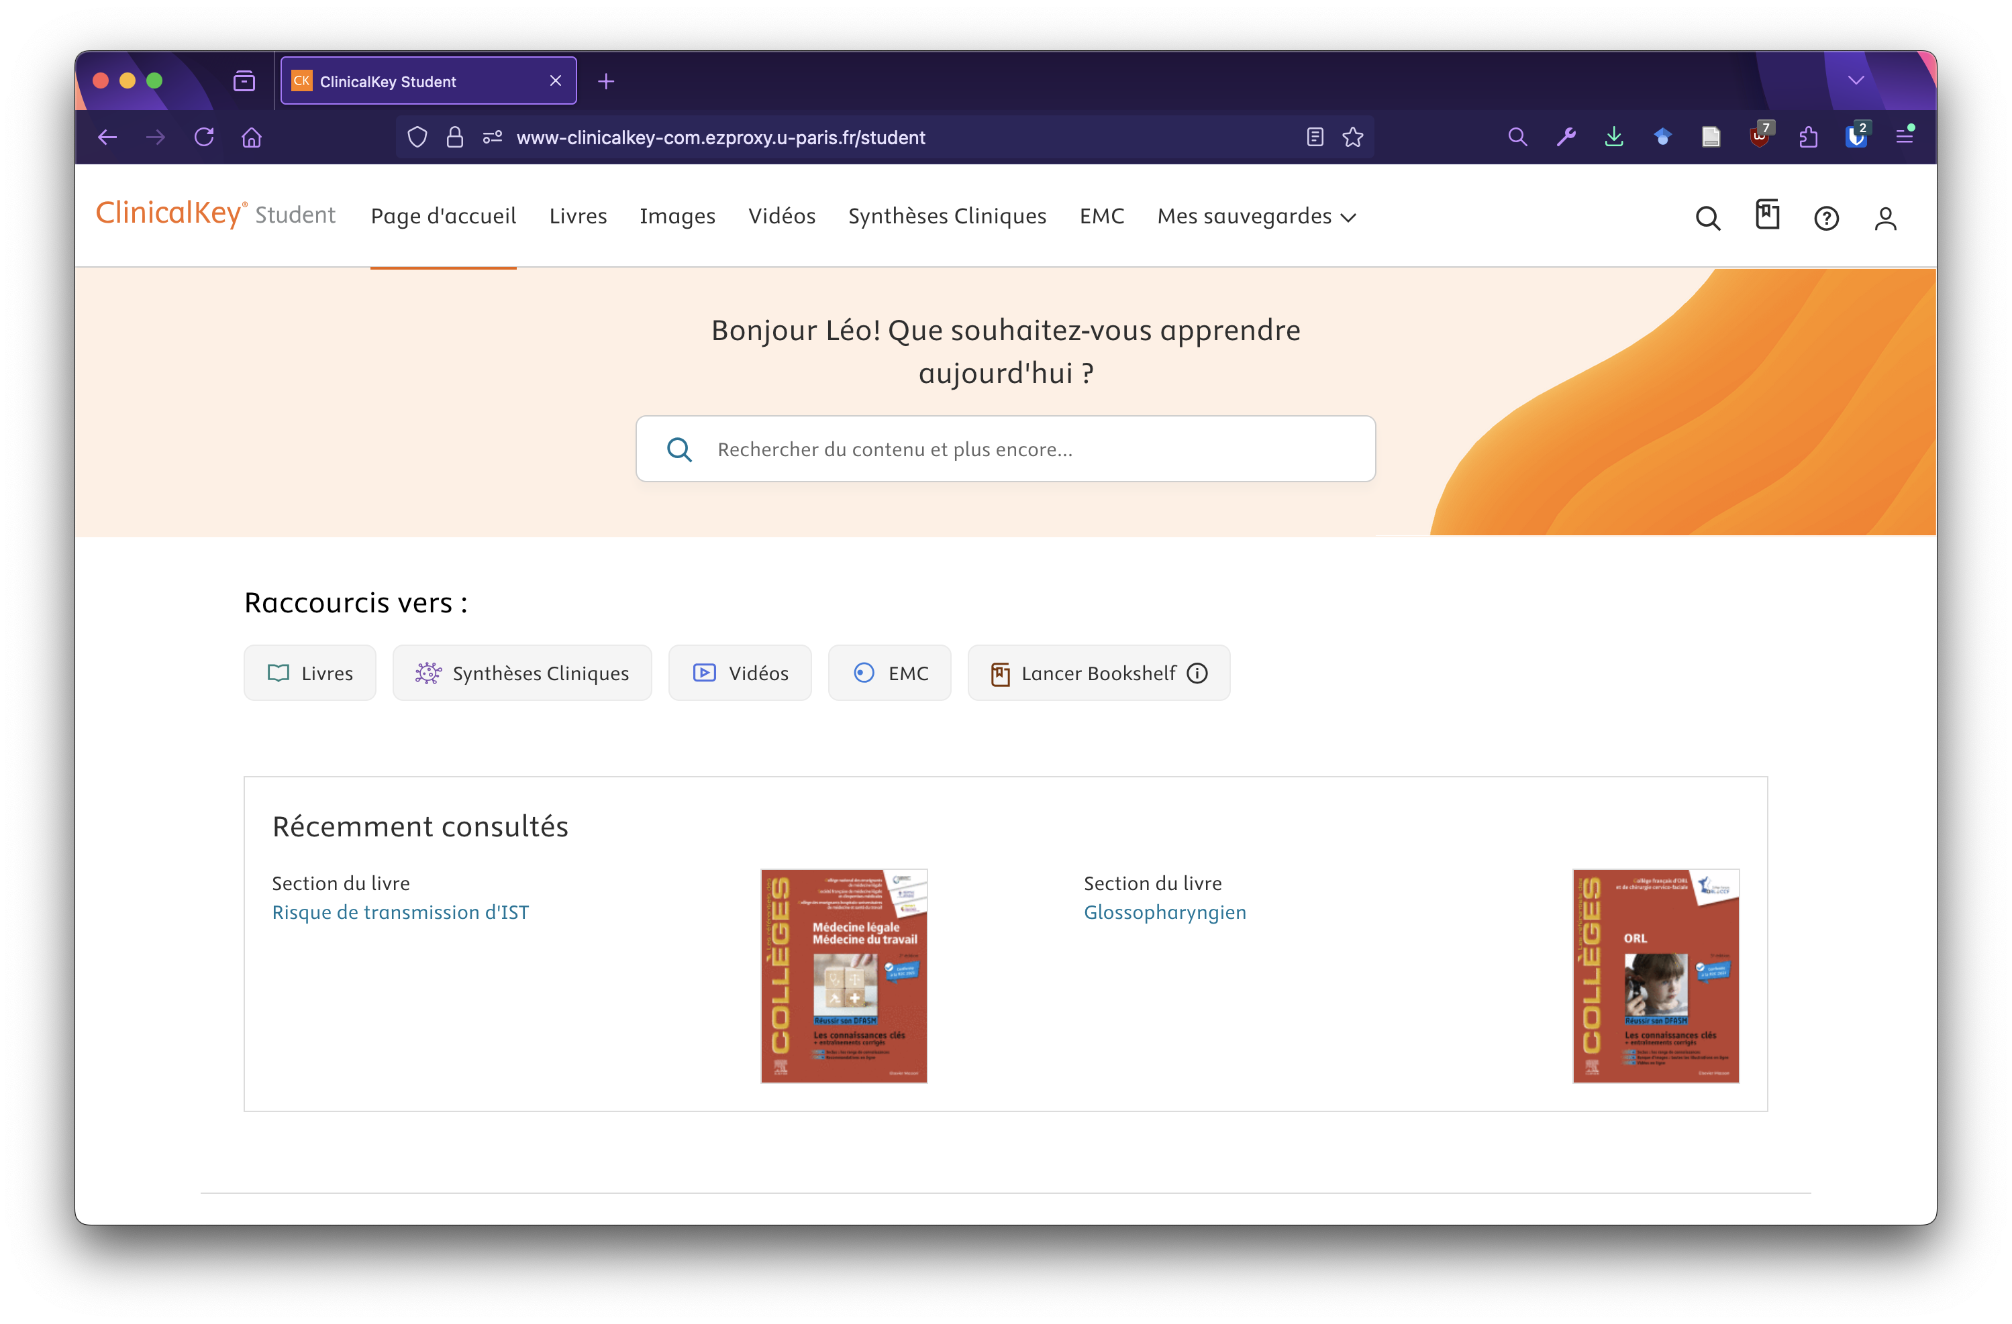Open the Risque de transmission d'IST link
The width and height of the screenshot is (2012, 1324).
click(401, 913)
